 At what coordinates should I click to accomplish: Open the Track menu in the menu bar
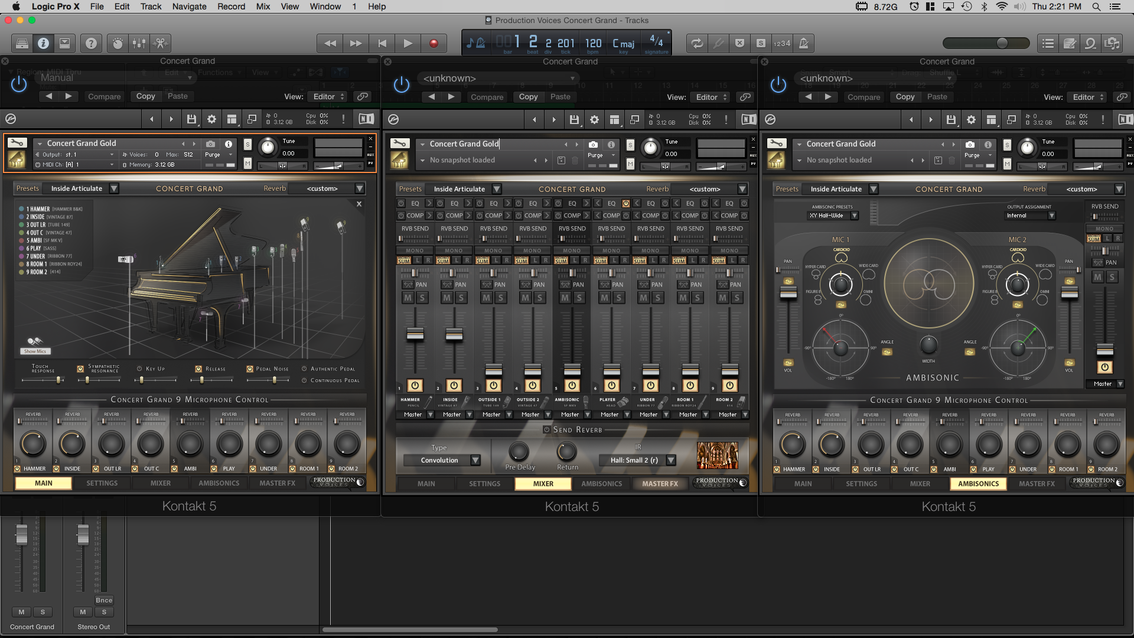151,6
